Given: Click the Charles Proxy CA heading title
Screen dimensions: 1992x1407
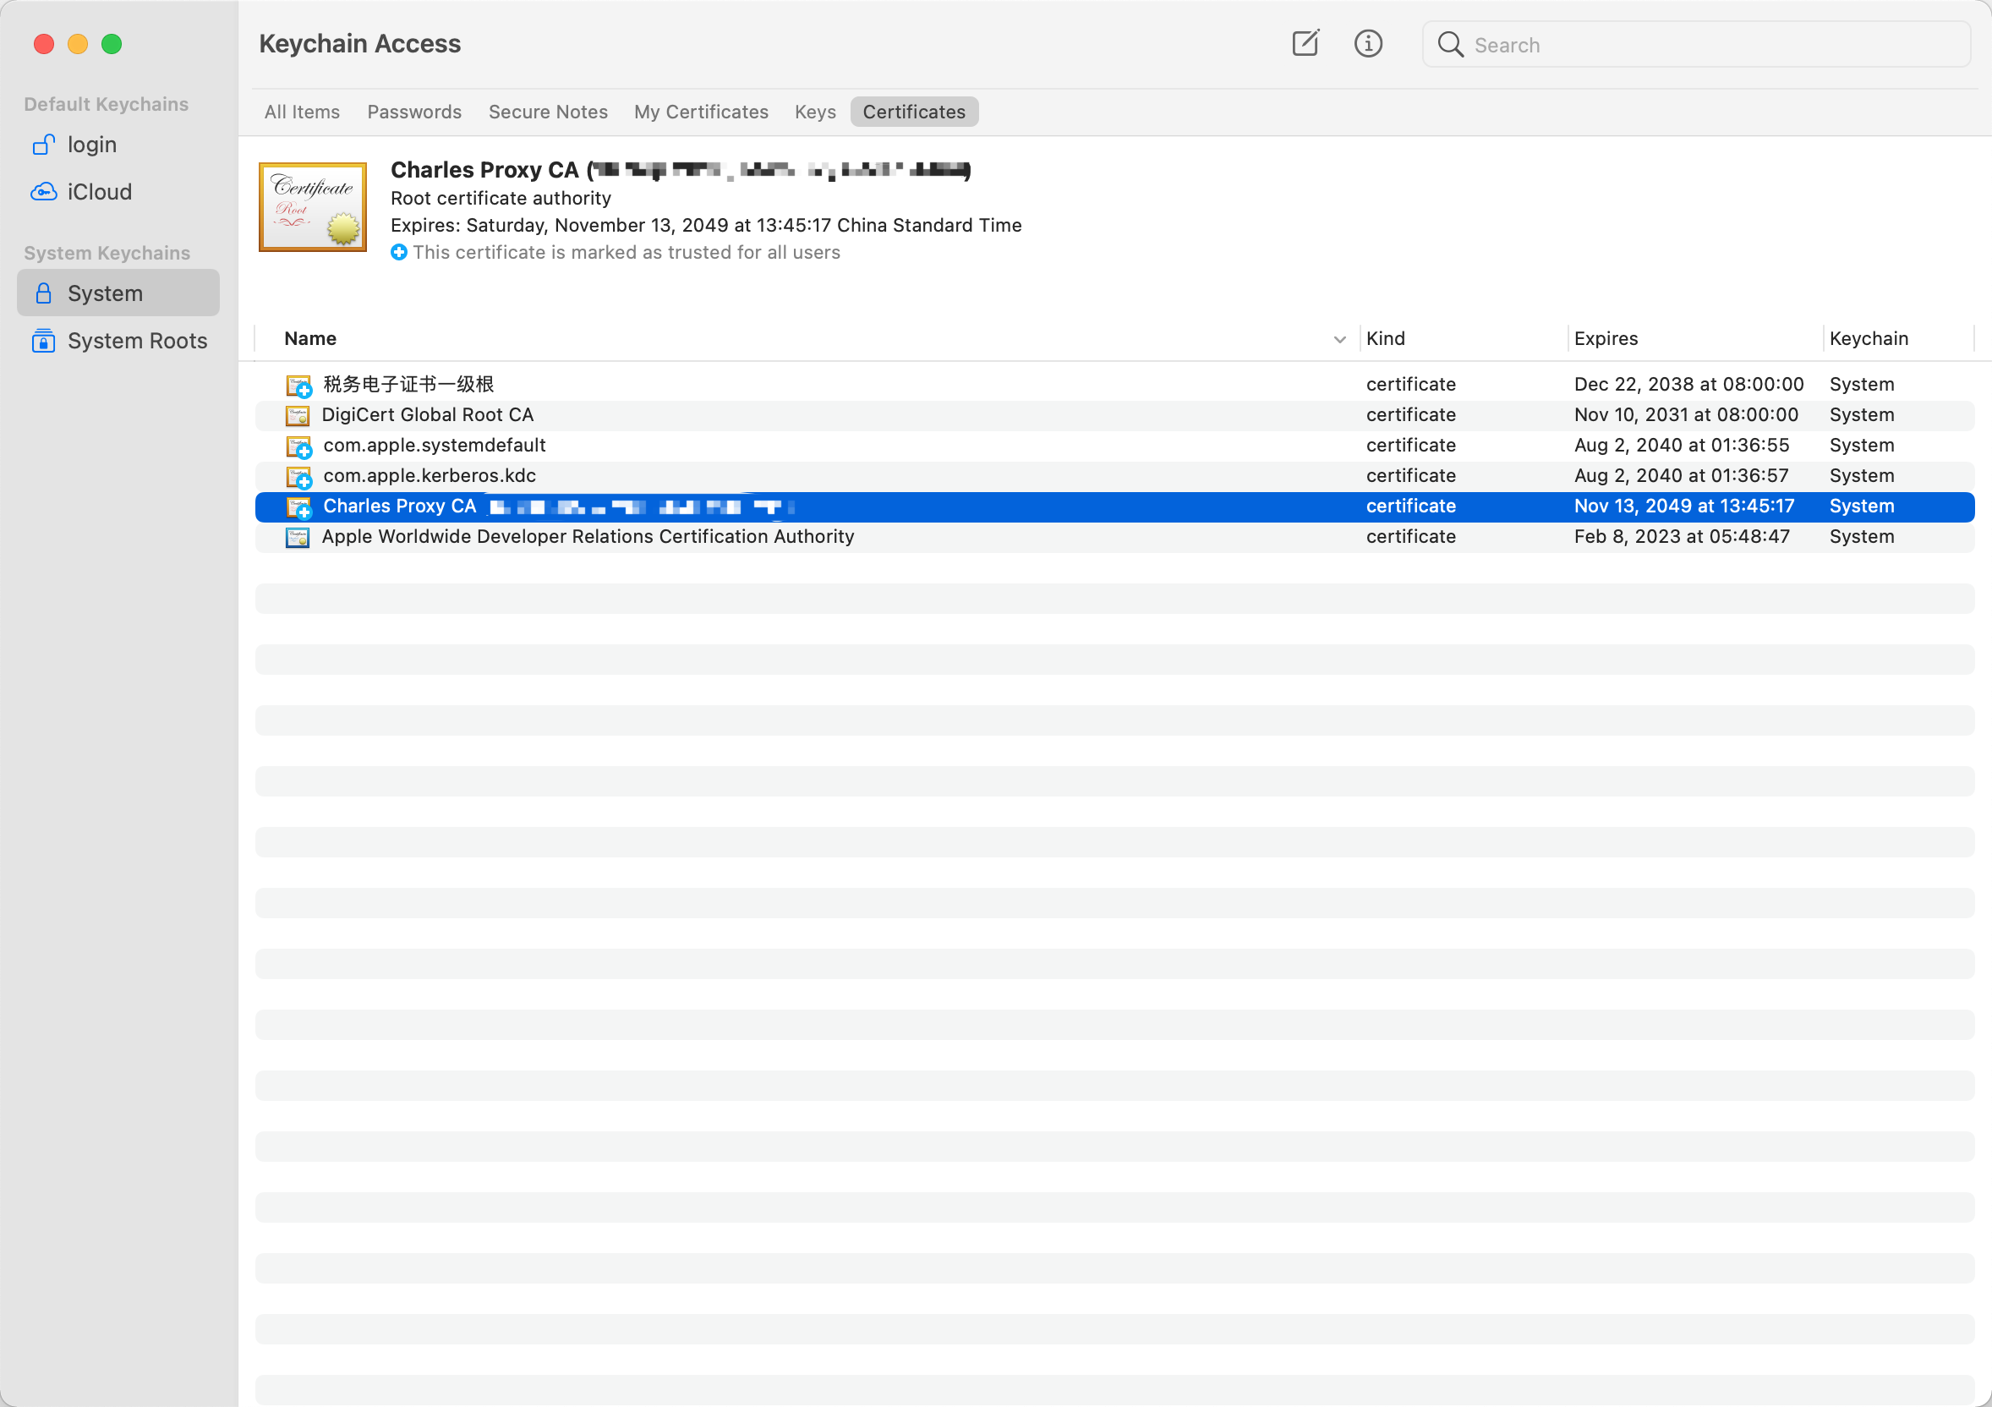Looking at the screenshot, I should coord(680,169).
